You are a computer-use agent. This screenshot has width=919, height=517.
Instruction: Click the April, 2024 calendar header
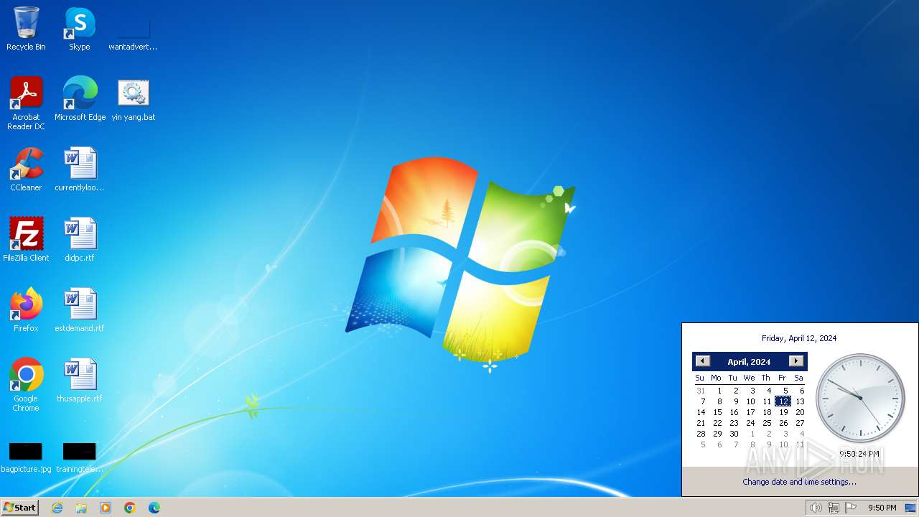pyautogui.click(x=749, y=362)
